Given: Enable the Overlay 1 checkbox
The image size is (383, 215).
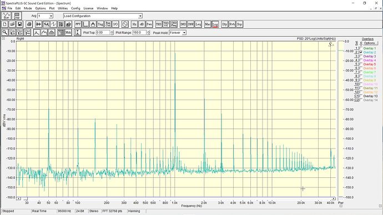Looking at the screenshot, I should coord(361,48).
